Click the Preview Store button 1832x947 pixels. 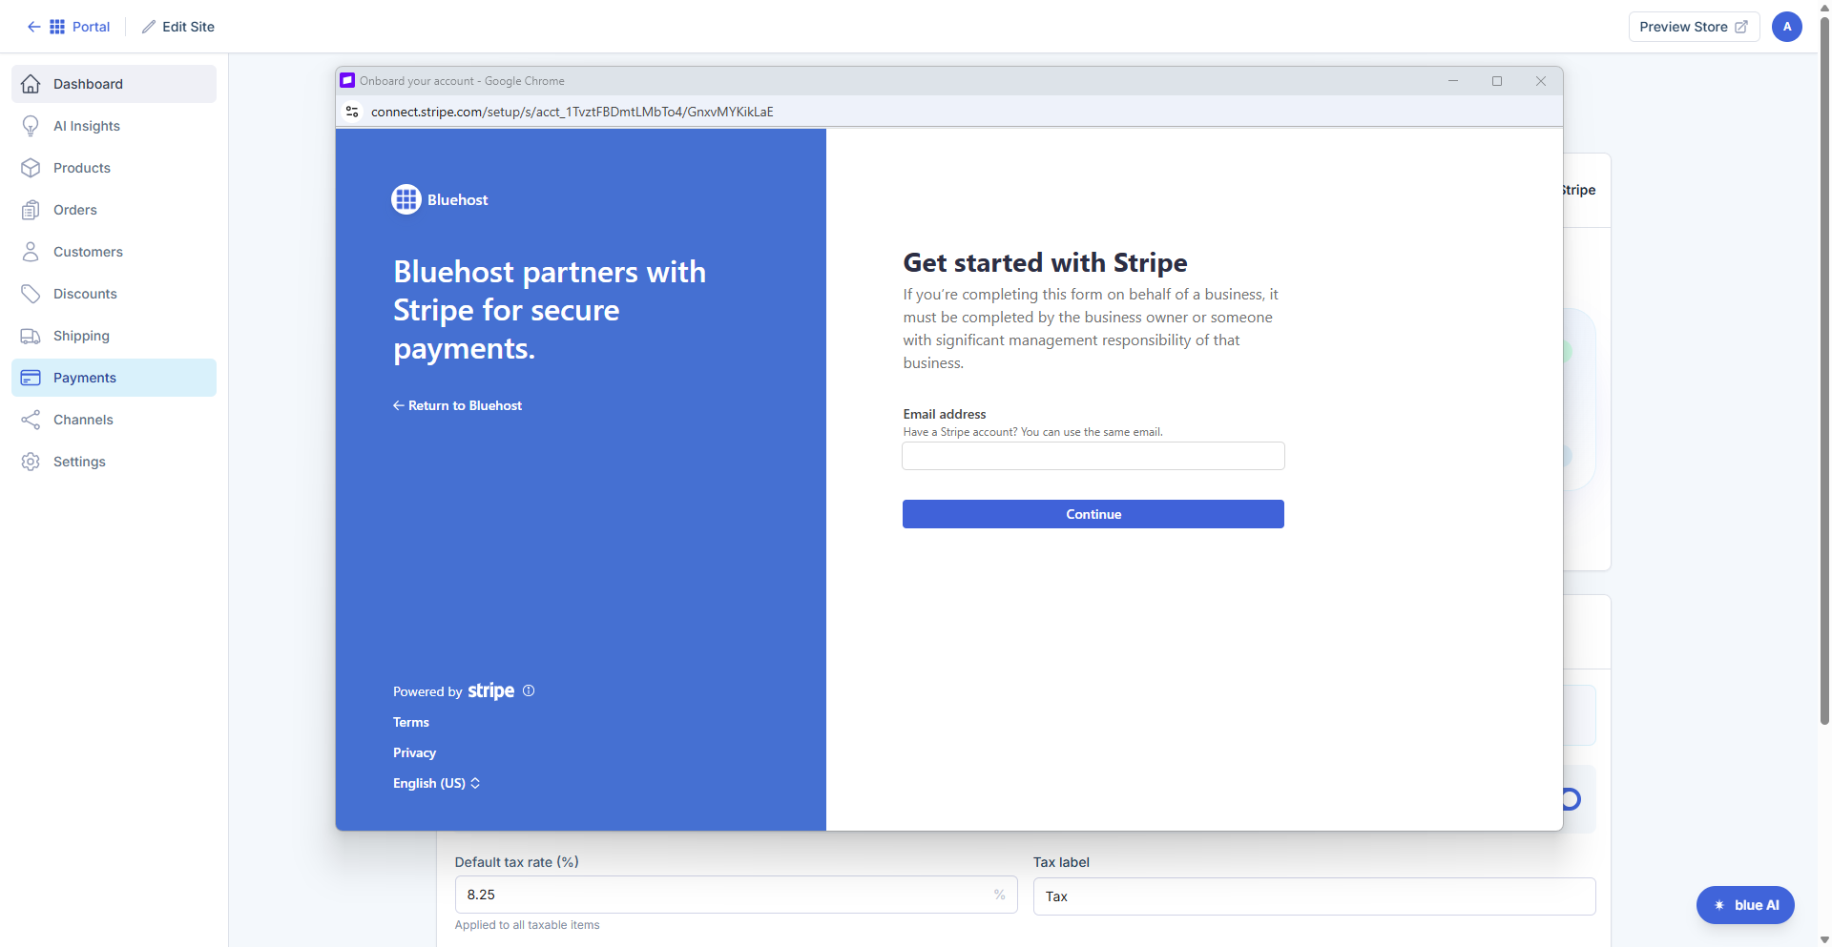1694,27
